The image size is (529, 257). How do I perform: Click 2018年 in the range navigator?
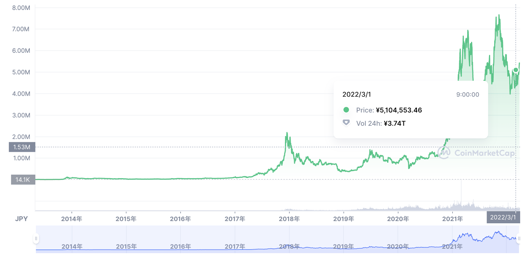point(289,246)
